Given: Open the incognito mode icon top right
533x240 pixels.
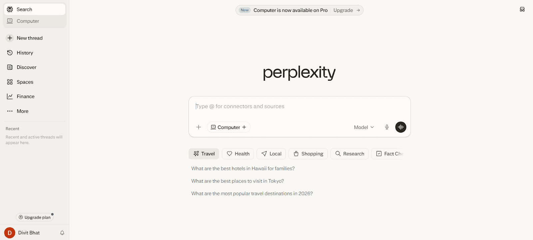Looking at the screenshot, I should (522, 9).
